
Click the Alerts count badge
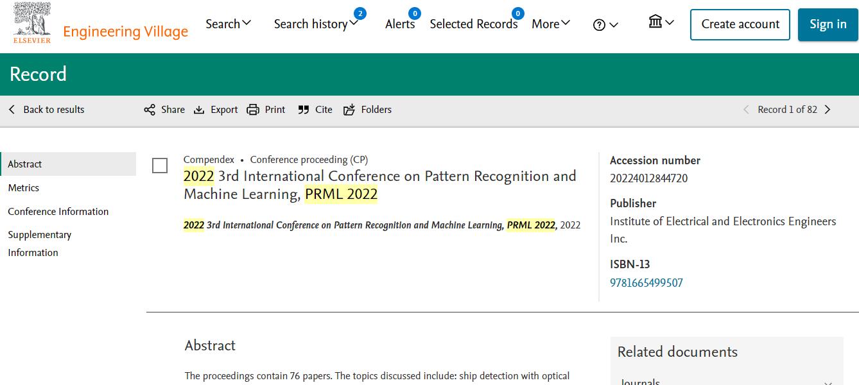point(415,13)
